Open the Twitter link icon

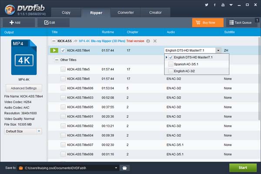(x=206, y=5)
